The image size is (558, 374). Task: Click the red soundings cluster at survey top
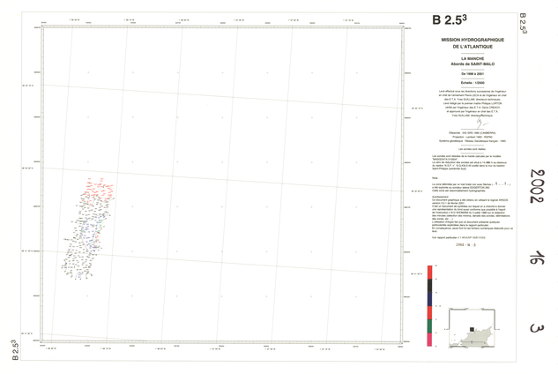[x=97, y=190]
